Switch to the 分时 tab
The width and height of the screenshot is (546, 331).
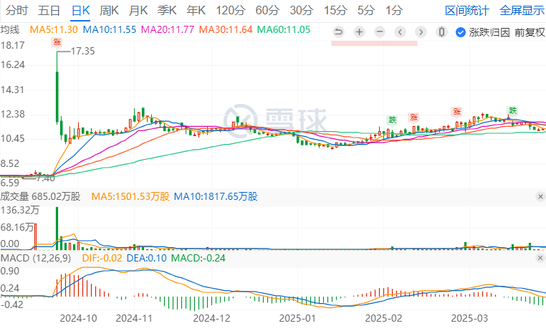click(16, 11)
